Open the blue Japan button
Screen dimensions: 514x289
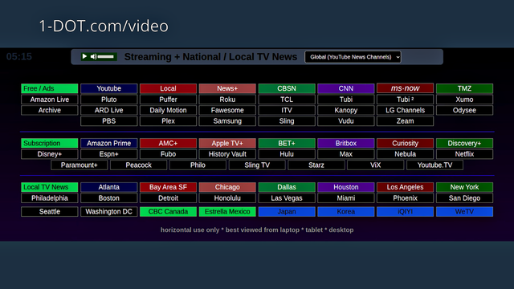pos(287,212)
